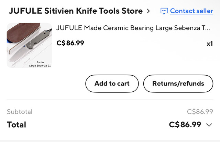Click the x1 quantity indicator

click(x=210, y=44)
